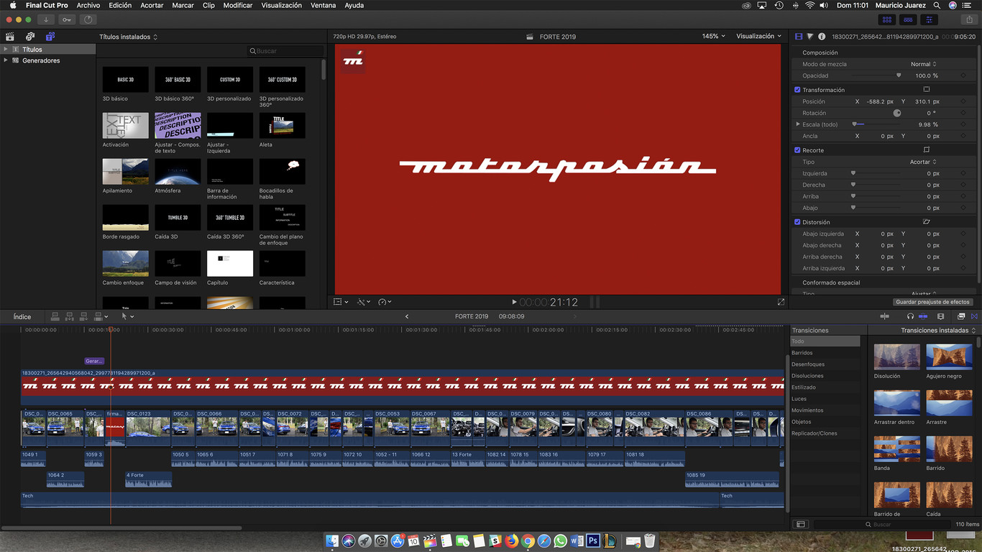Click the Share export icon
Viewport: 982px width, 552px height.
[969, 19]
